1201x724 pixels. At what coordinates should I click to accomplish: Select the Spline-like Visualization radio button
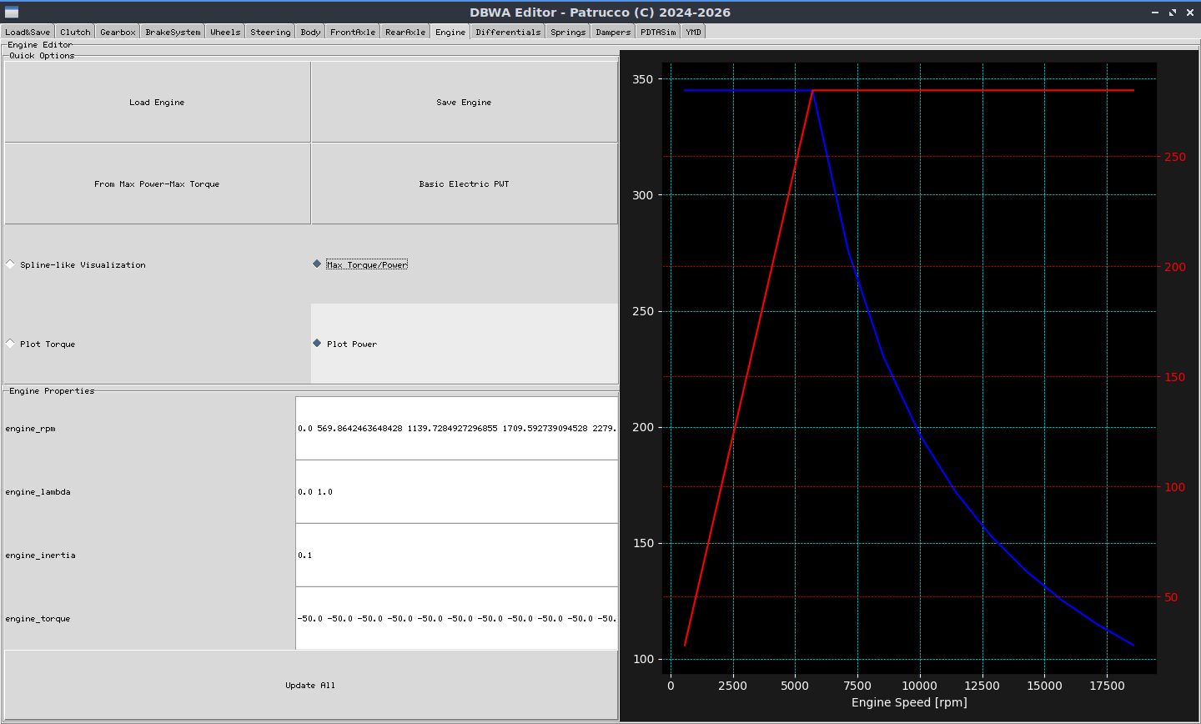coord(76,264)
